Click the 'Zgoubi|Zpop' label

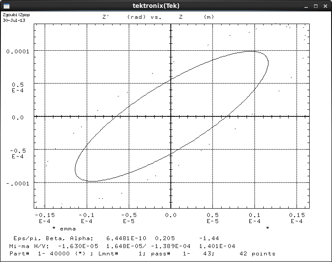click(16, 15)
